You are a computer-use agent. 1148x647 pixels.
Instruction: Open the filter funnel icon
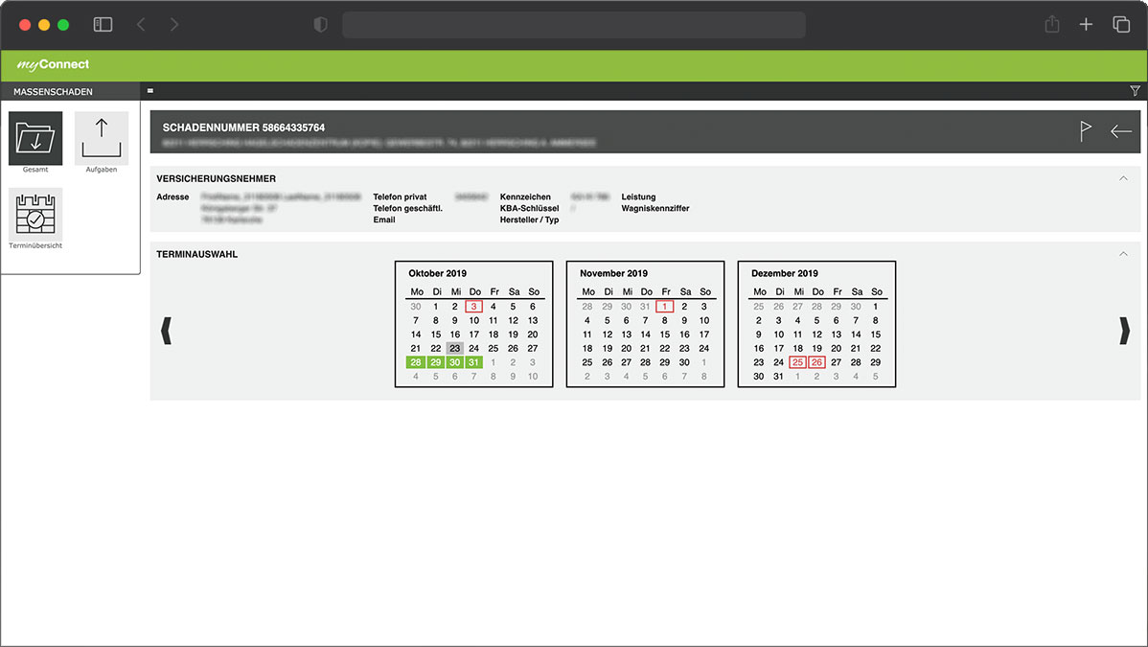pos(1136,91)
